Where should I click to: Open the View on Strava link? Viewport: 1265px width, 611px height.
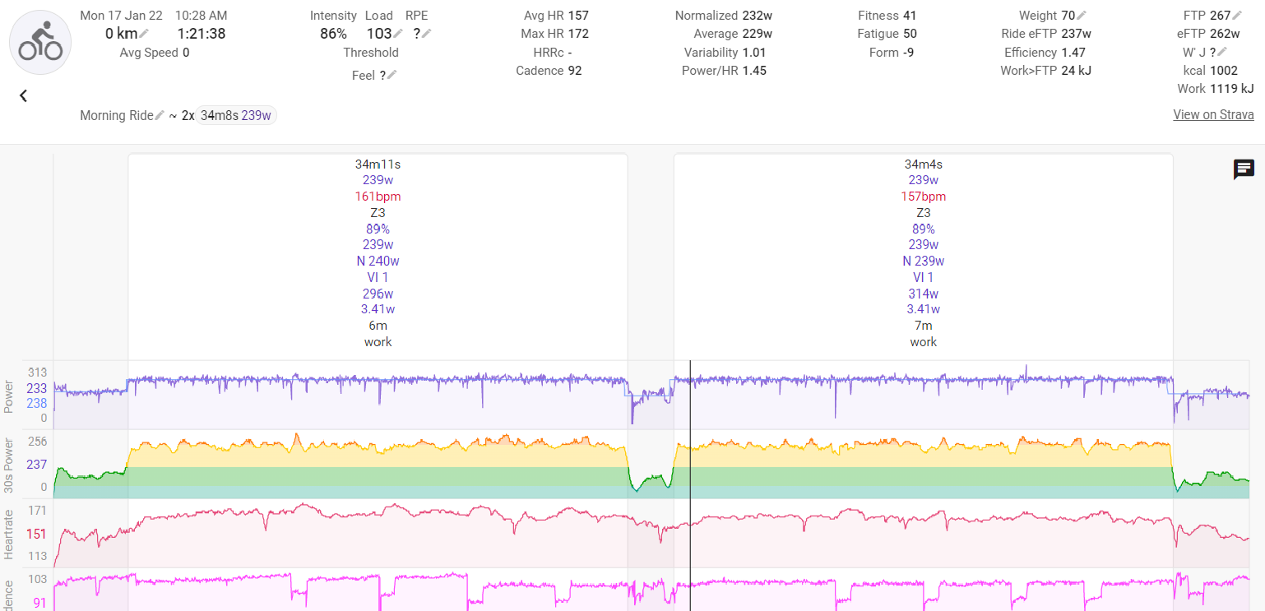tap(1213, 115)
